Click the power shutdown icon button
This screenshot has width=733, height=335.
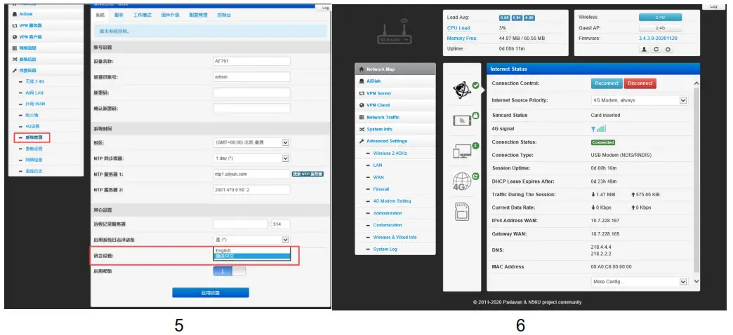point(668,49)
